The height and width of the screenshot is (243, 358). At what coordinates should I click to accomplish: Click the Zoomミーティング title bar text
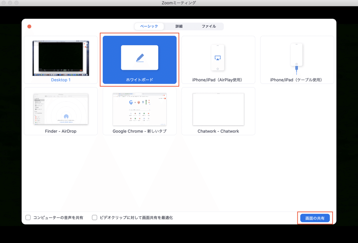coord(178,3)
